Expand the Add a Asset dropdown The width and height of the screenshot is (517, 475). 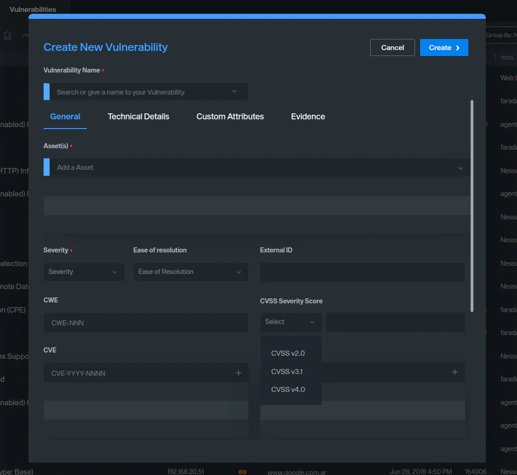click(x=460, y=168)
